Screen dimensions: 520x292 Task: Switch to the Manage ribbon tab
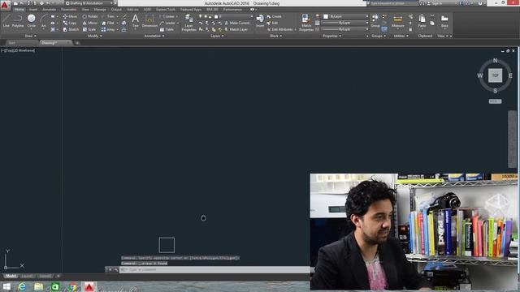click(x=100, y=10)
